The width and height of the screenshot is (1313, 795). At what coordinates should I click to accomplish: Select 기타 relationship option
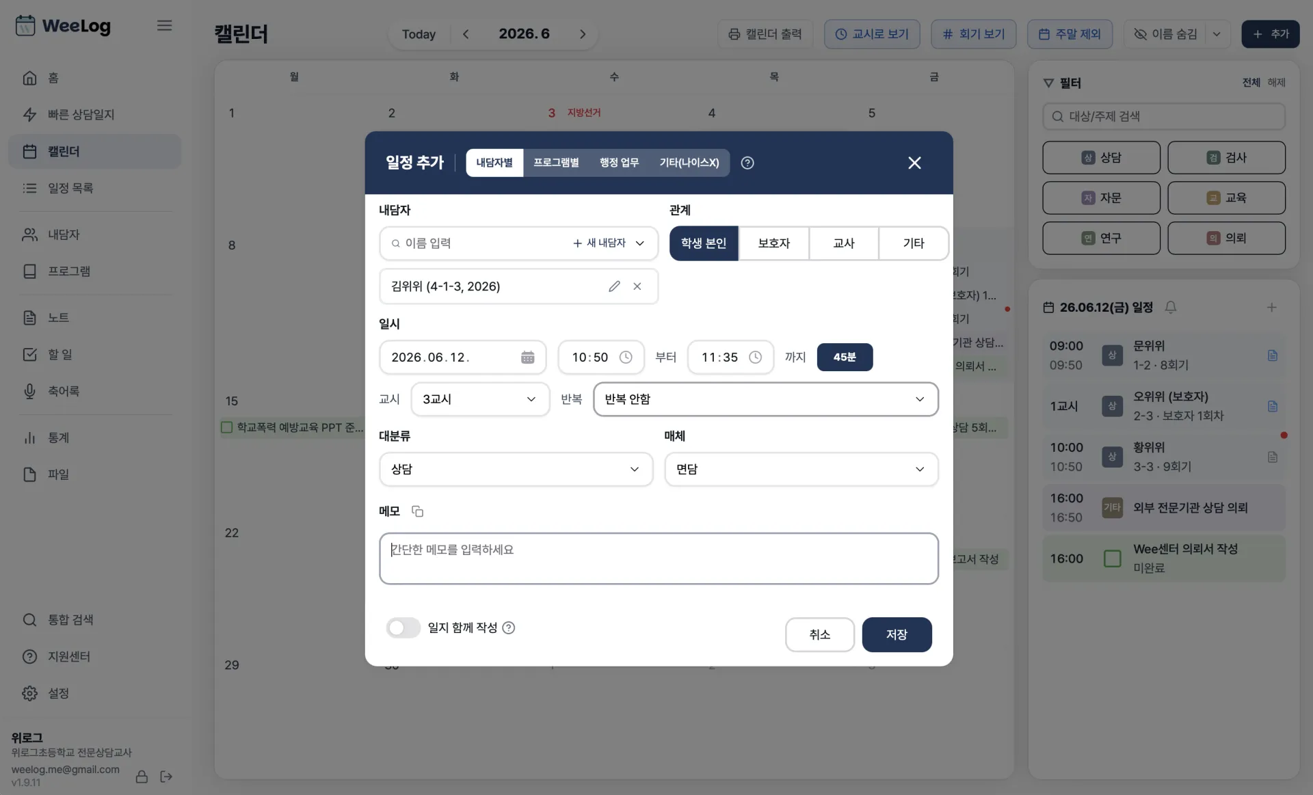pyautogui.click(x=914, y=243)
